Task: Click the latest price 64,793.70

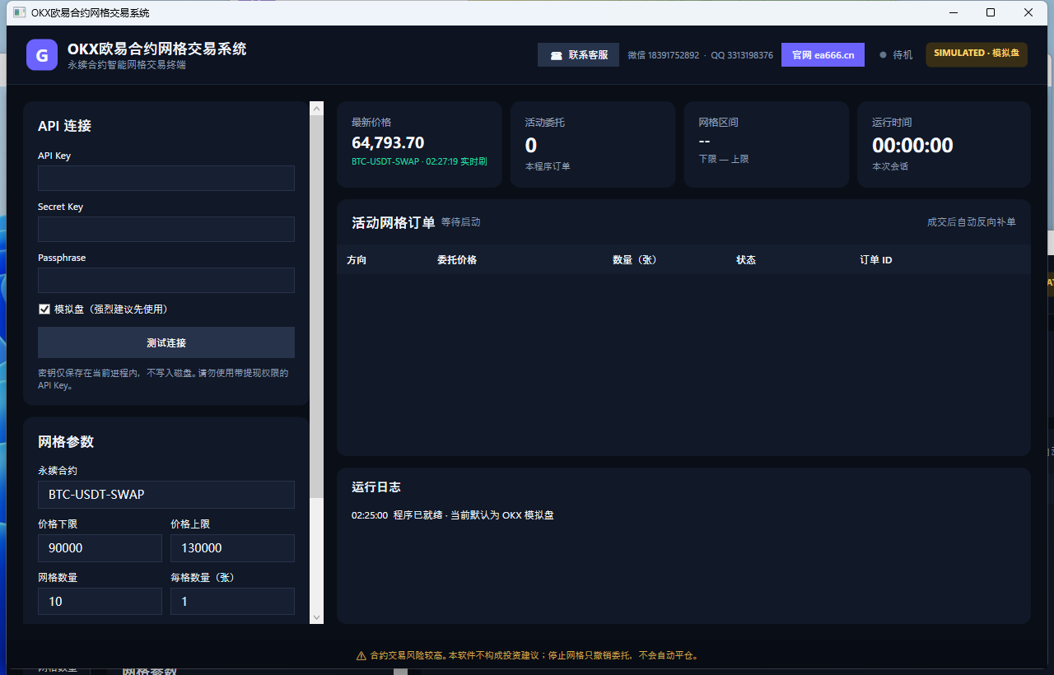Action: pyautogui.click(x=388, y=142)
